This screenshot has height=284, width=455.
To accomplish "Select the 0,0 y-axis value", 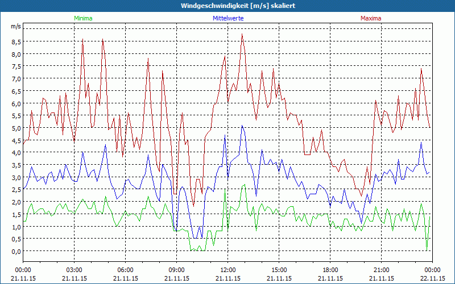I will click(x=15, y=252).
